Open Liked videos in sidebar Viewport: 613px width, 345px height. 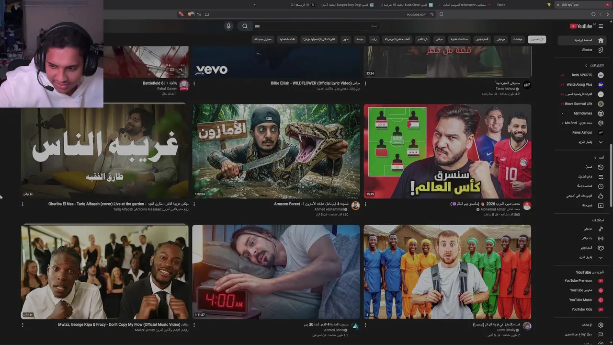(x=582, y=195)
